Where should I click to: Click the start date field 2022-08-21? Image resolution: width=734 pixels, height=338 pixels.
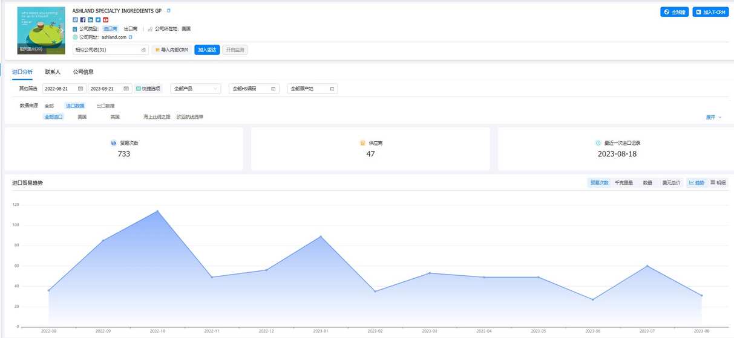64,89
